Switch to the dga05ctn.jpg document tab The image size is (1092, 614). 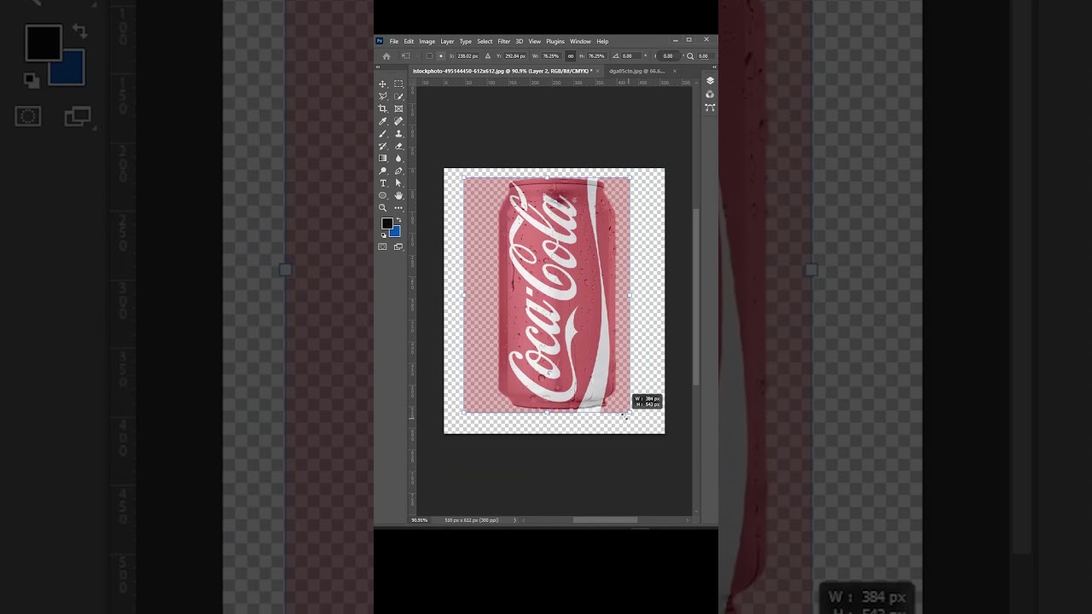636,71
